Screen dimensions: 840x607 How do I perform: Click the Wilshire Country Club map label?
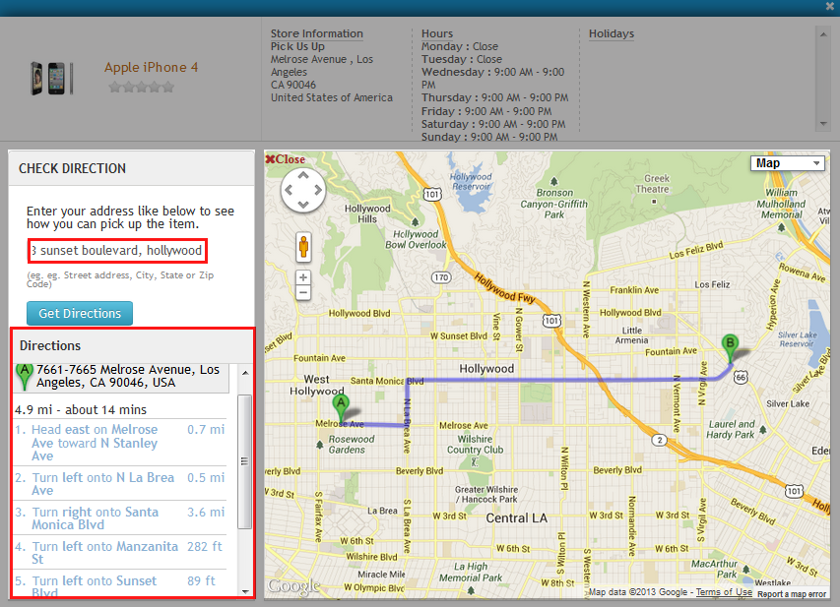[476, 445]
